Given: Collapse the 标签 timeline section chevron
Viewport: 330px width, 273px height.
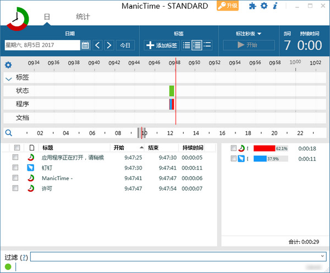Looking at the screenshot, I should (8, 78).
